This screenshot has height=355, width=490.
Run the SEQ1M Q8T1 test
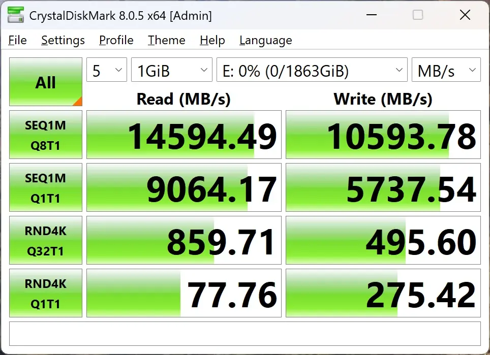tap(46, 135)
